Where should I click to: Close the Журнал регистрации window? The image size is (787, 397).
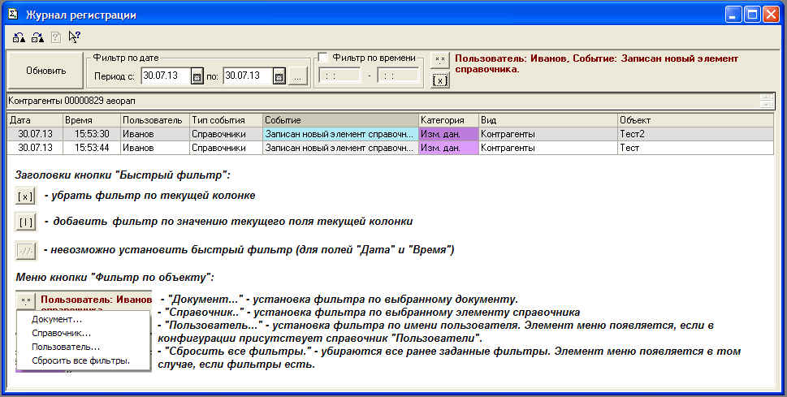pos(771,14)
